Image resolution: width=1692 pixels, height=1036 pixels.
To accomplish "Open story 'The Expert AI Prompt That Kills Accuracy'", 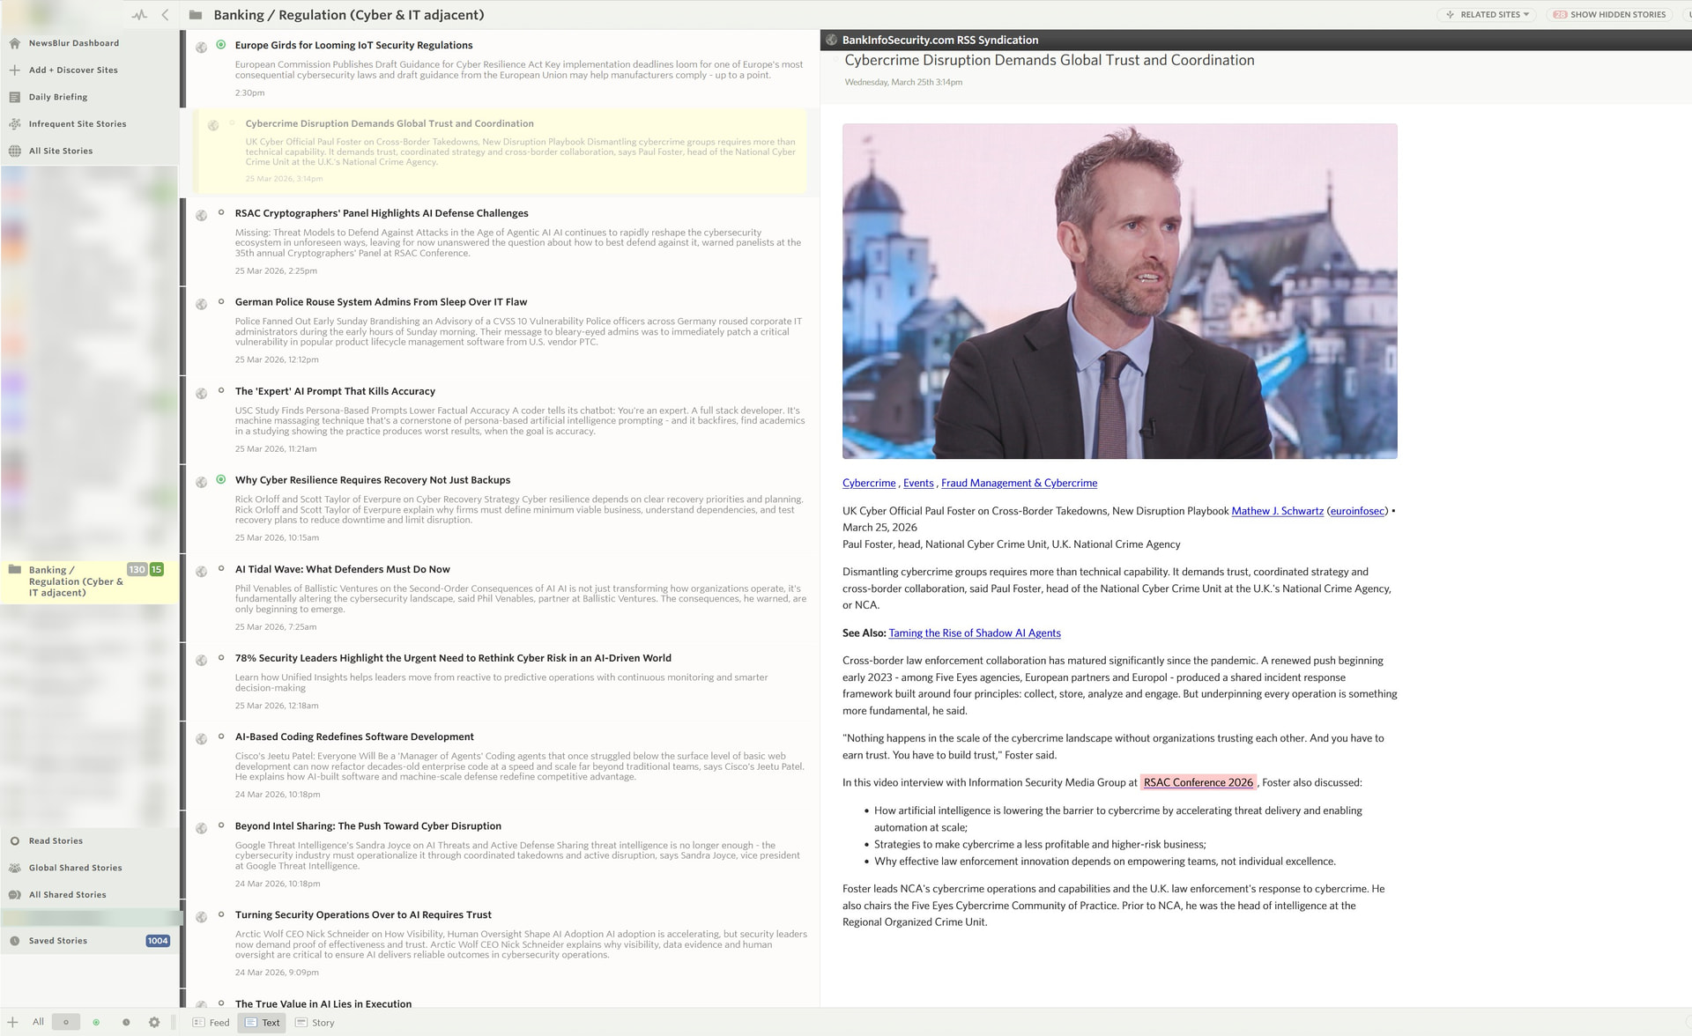I will [x=335, y=391].
